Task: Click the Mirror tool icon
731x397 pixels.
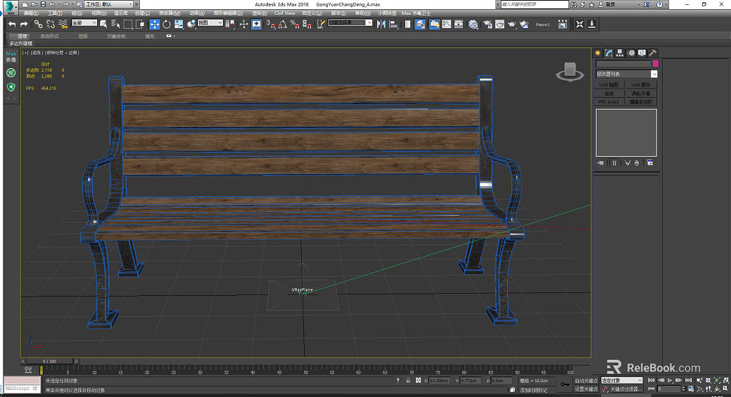Action: coord(381,24)
